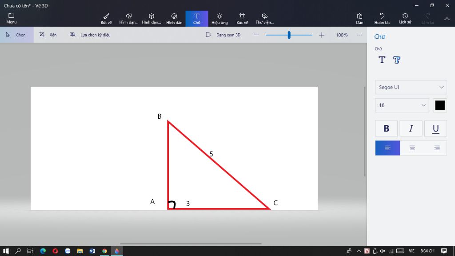
Task: Click label B on the canvas
Action: 160,116
